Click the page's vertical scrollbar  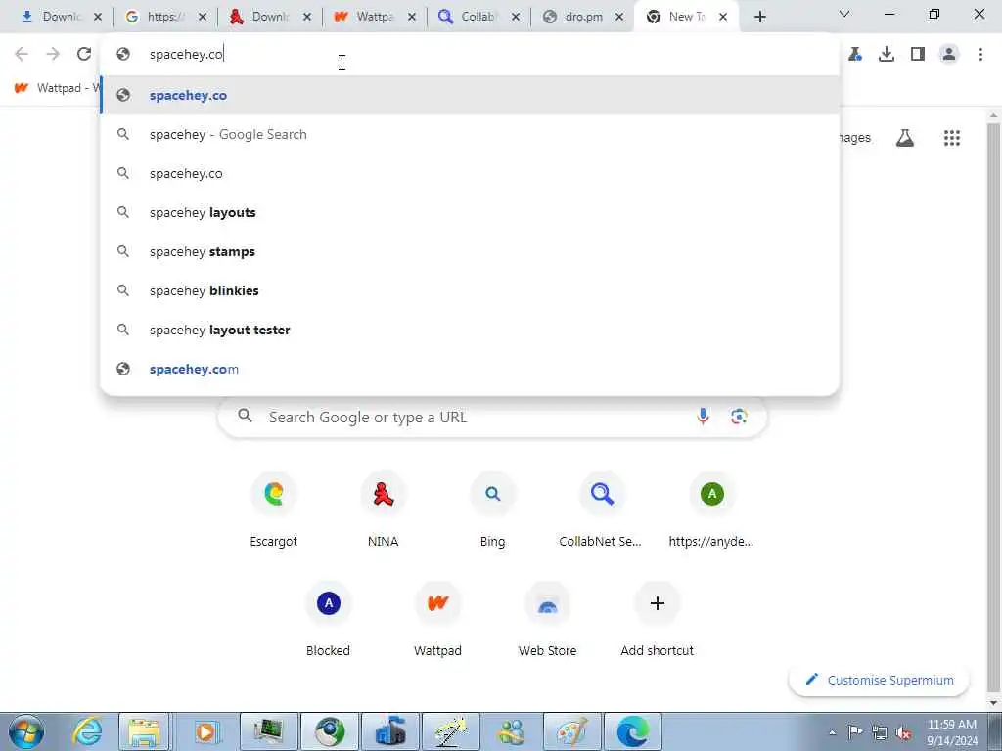click(994, 409)
